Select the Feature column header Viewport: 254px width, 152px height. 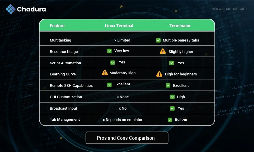pyautogui.click(x=57, y=26)
